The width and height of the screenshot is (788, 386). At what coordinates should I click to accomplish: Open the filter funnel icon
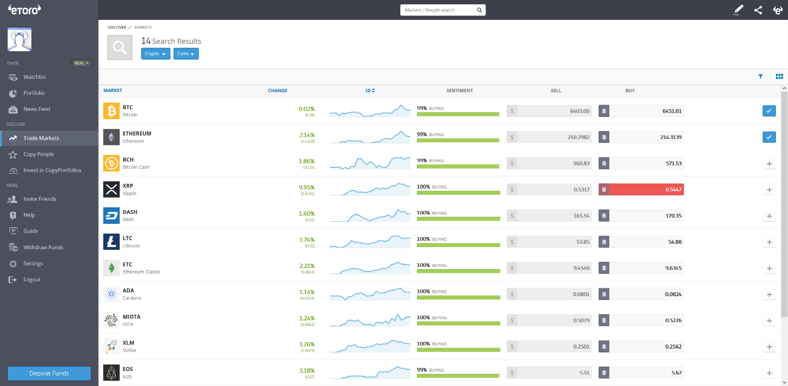[x=760, y=77]
